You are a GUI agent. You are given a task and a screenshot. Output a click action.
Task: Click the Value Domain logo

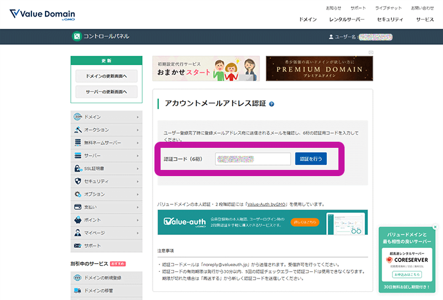coord(42,14)
